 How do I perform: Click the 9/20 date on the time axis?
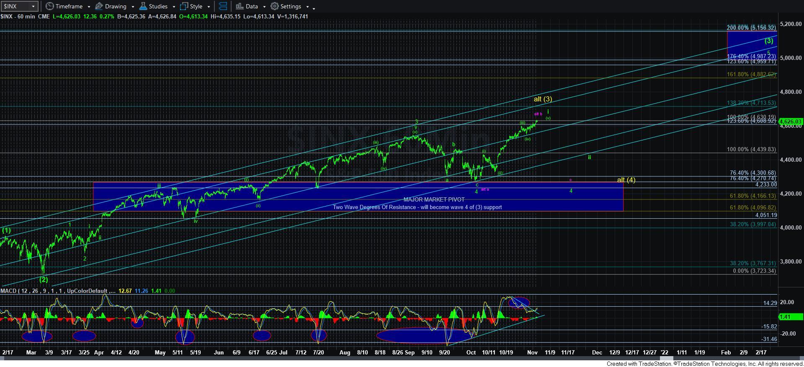(444, 352)
